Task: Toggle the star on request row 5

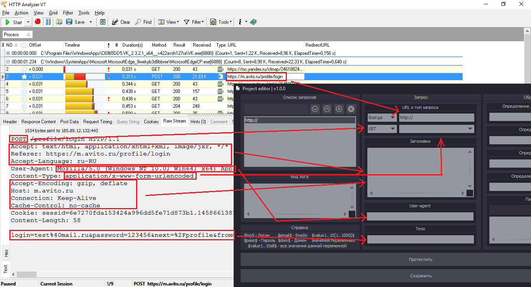Action: coord(24,91)
